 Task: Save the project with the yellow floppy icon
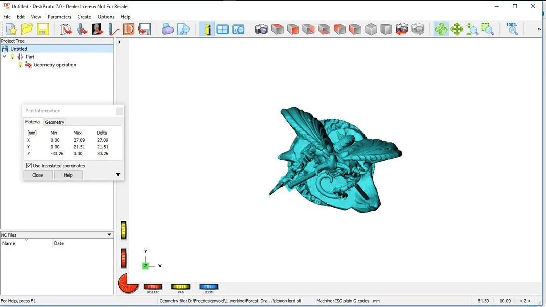42,29
